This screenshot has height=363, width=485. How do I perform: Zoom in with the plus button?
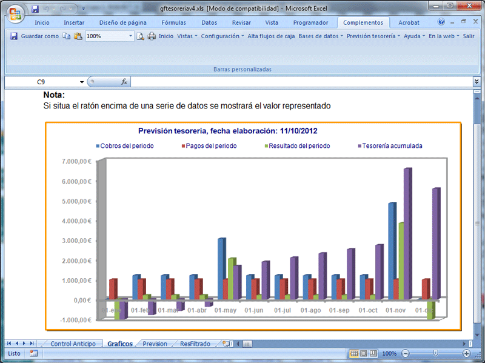pos(466,353)
